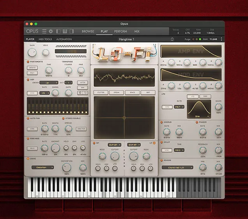Toggle the left sidebar panel icon
Image resolution: width=248 pixels, height=219 pixels.
pyautogui.click(x=58, y=31)
